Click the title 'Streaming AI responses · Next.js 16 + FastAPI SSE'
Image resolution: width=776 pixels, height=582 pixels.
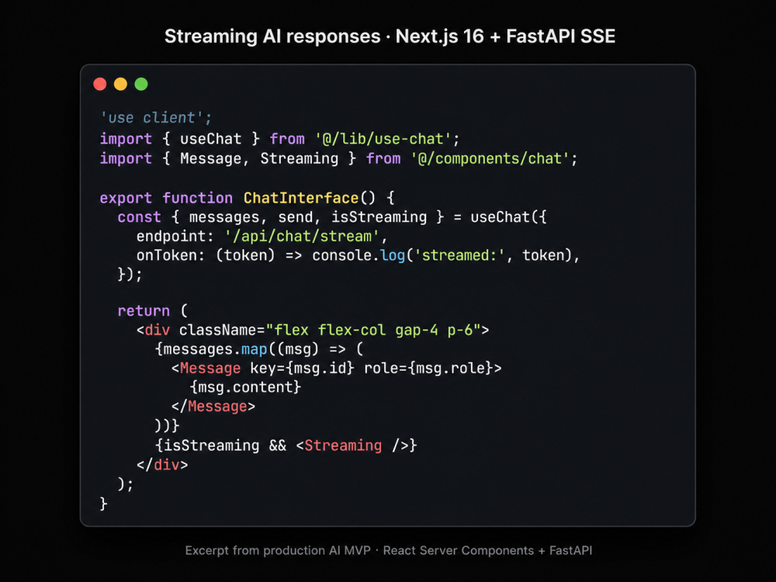[x=390, y=36]
